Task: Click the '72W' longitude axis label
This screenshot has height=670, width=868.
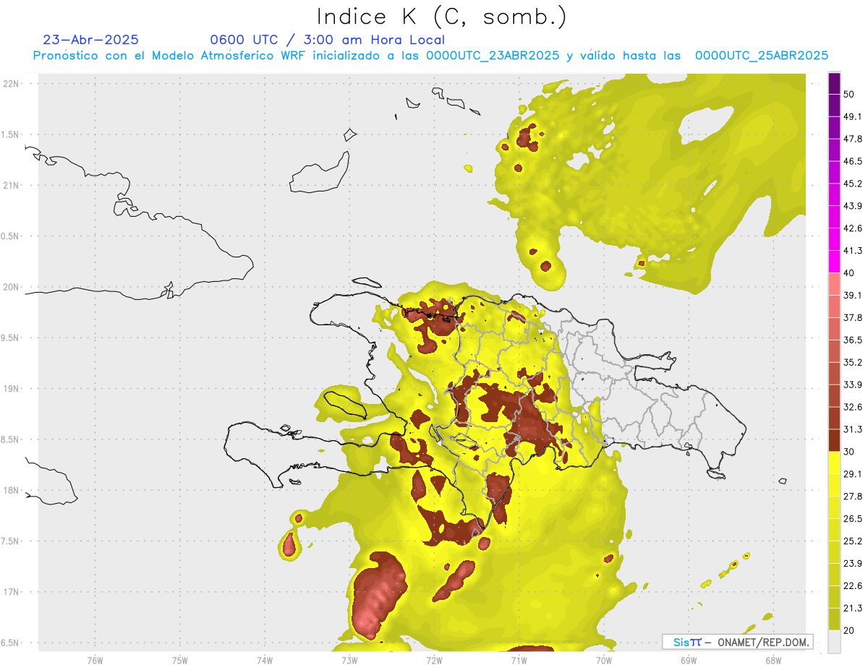Action: tap(434, 661)
